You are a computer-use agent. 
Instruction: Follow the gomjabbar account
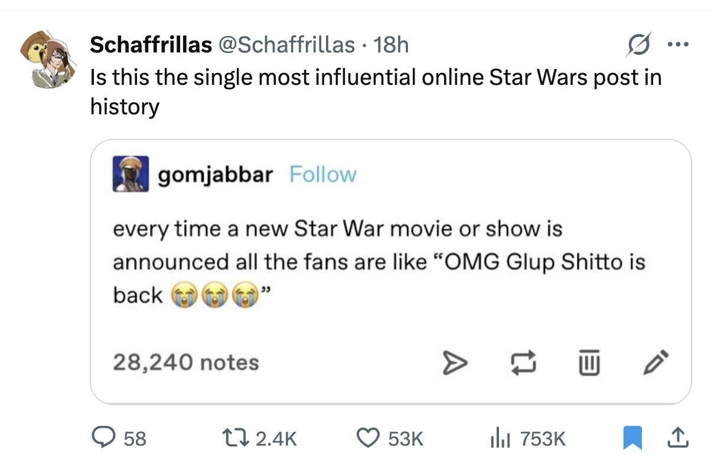click(x=322, y=174)
